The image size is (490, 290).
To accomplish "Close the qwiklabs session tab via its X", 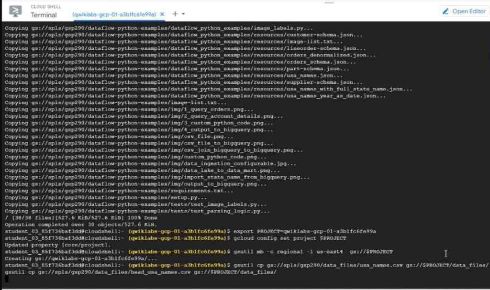I will pyautogui.click(x=162, y=15).
